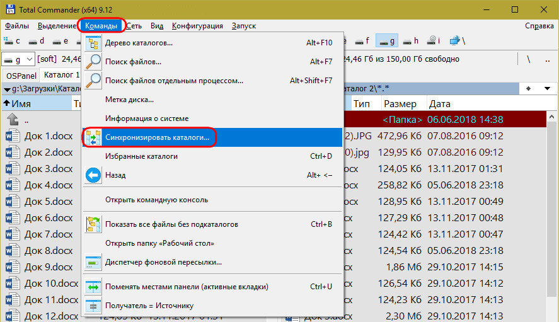Click the blue back arrow icon
This screenshot has height=322, width=559.
tap(93, 175)
